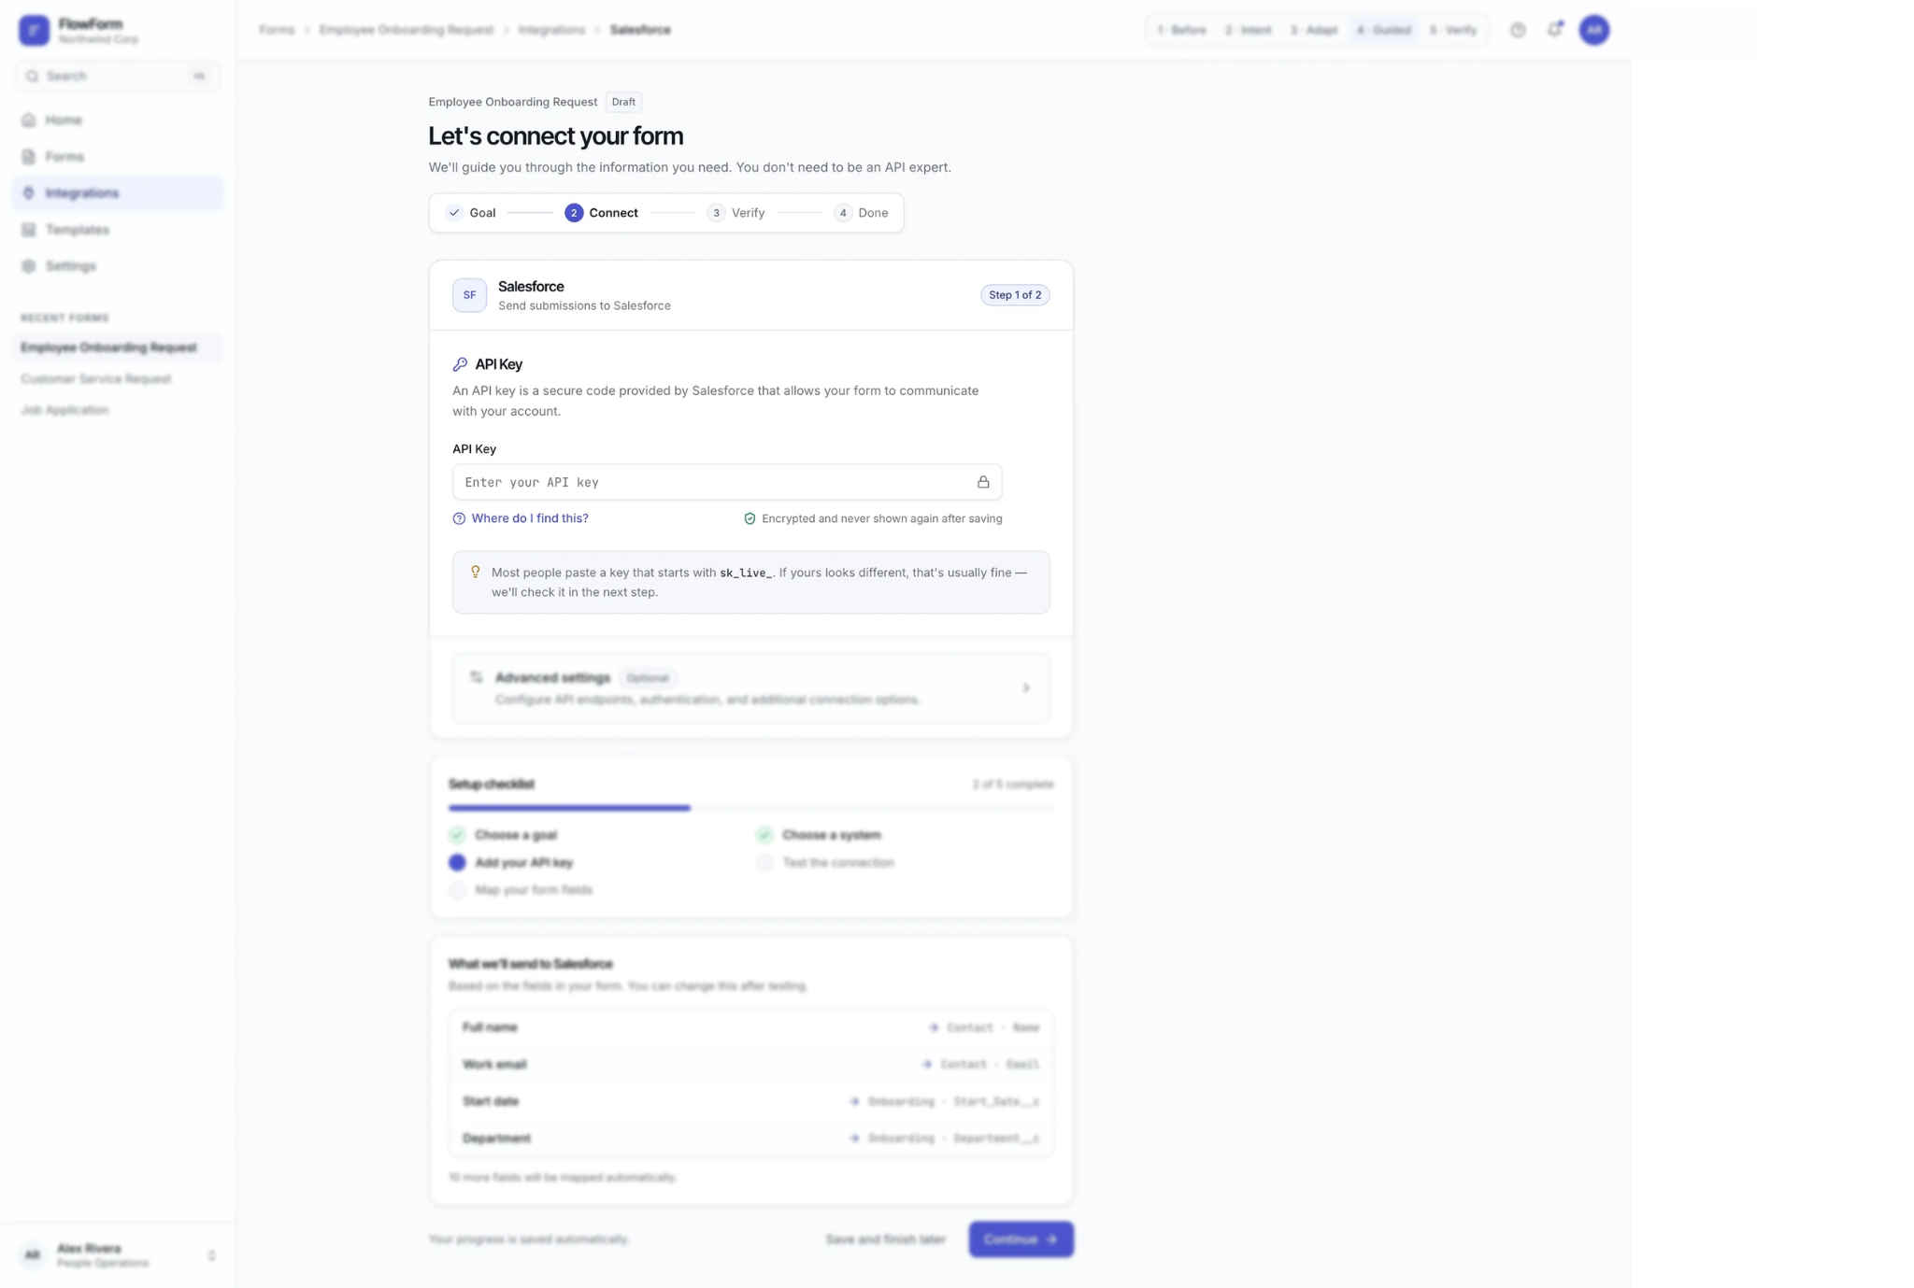The height and width of the screenshot is (1288, 1914).
Task: Click the lock icon in API key field
Action: pyautogui.click(x=983, y=482)
